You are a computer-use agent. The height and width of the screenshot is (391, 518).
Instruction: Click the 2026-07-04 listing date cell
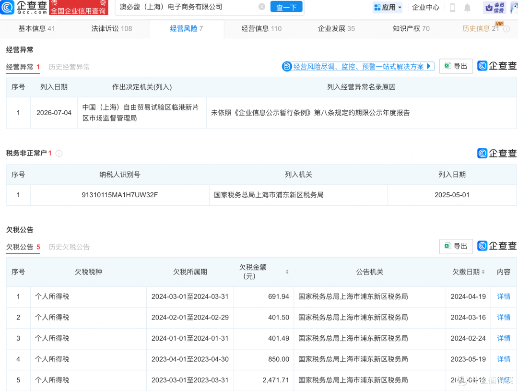(54, 113)
